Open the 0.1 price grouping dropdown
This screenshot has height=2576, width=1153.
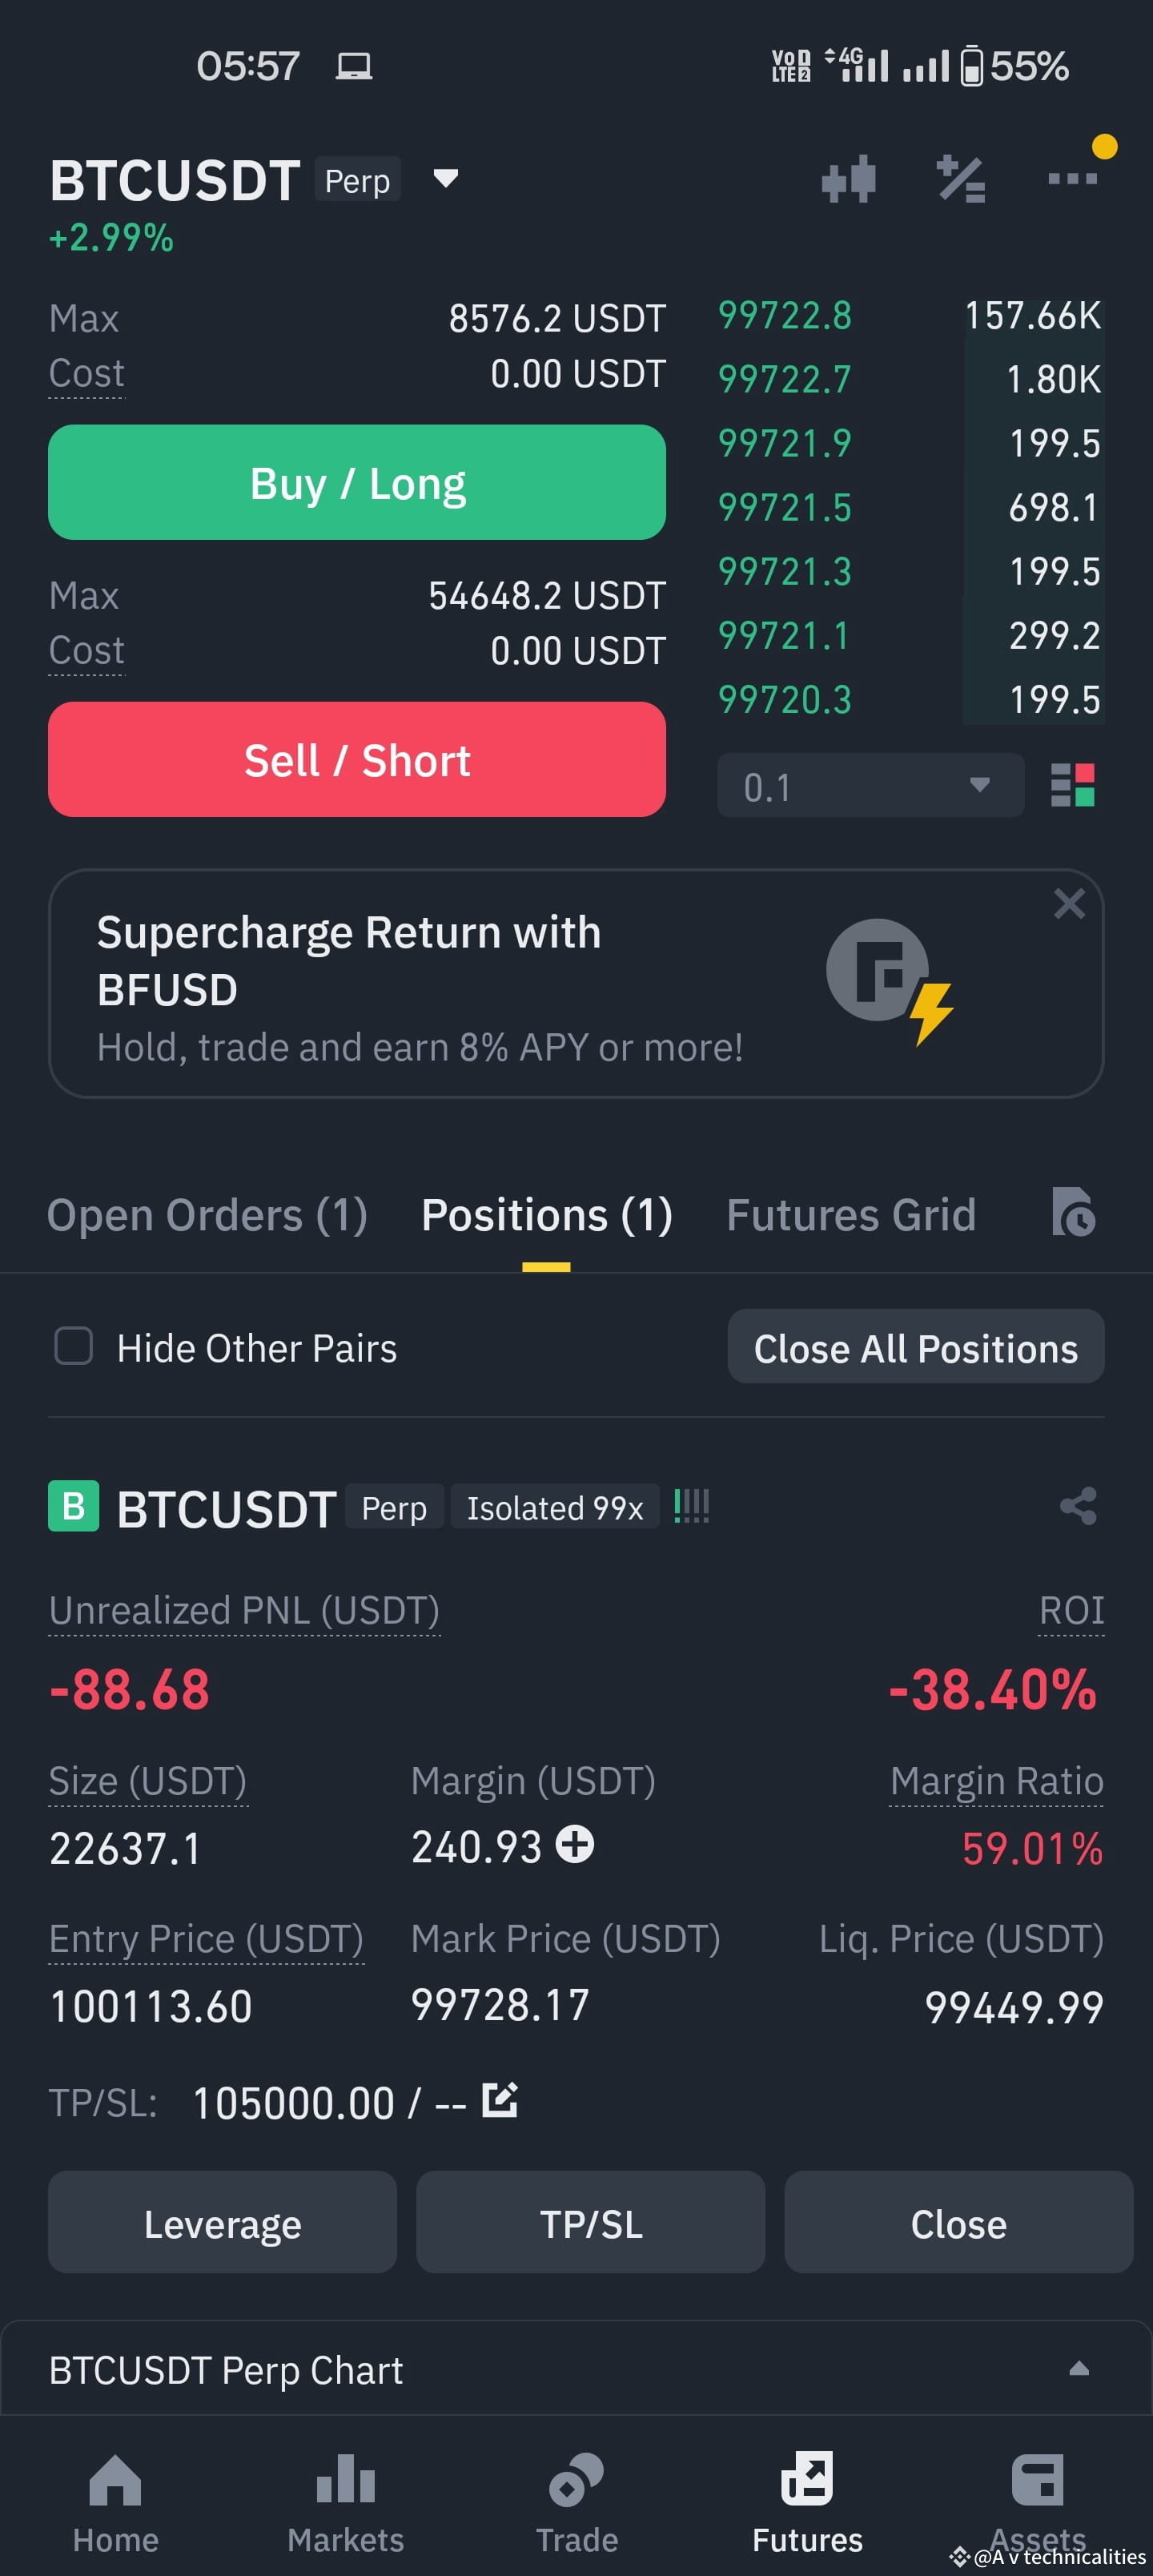click(870, 786)
